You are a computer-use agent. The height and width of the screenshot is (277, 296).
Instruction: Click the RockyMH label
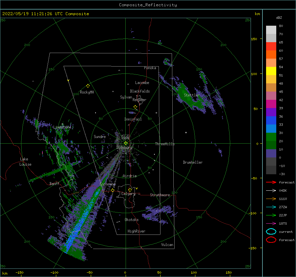click(x=87, y=92)
